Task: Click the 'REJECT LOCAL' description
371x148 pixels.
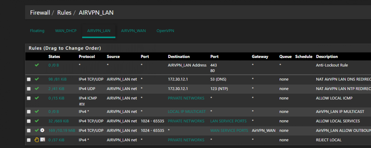Action: (x=329, y=140)
